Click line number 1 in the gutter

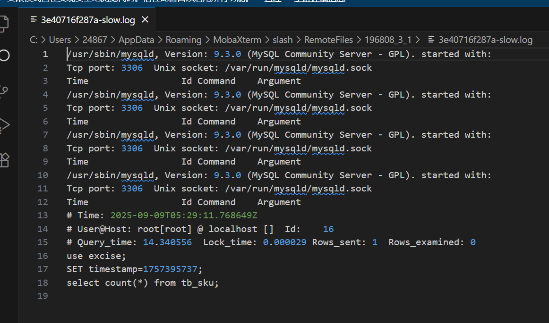[45, 54]
